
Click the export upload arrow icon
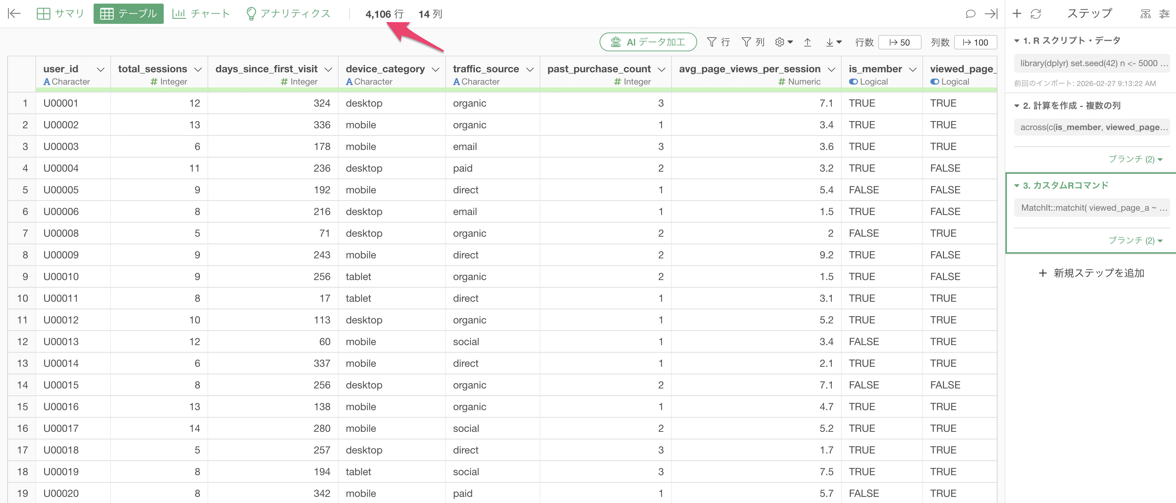click(x=807, y=42)
